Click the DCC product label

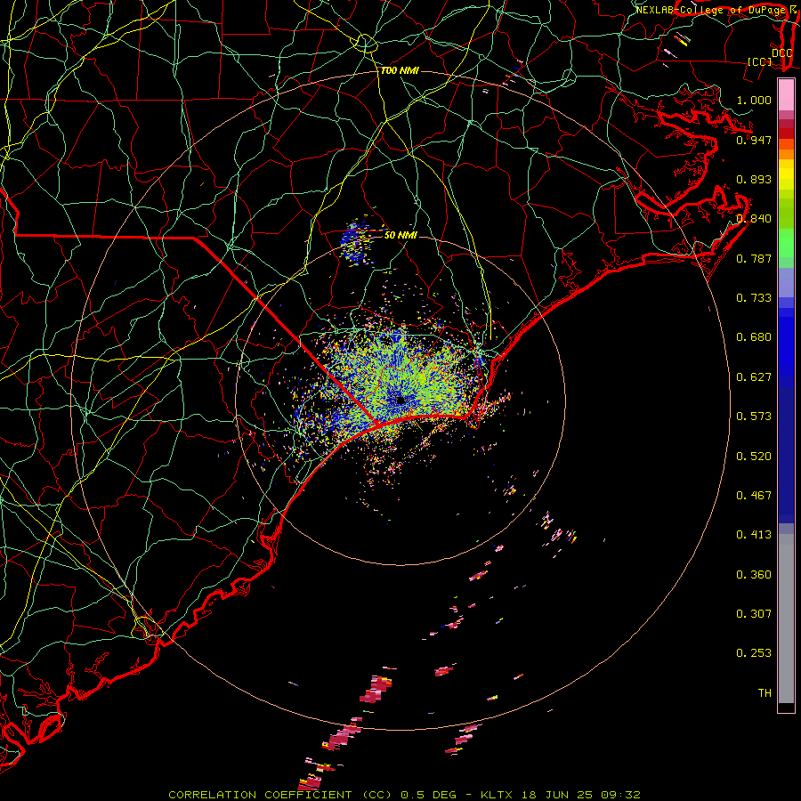pos(782,53)
